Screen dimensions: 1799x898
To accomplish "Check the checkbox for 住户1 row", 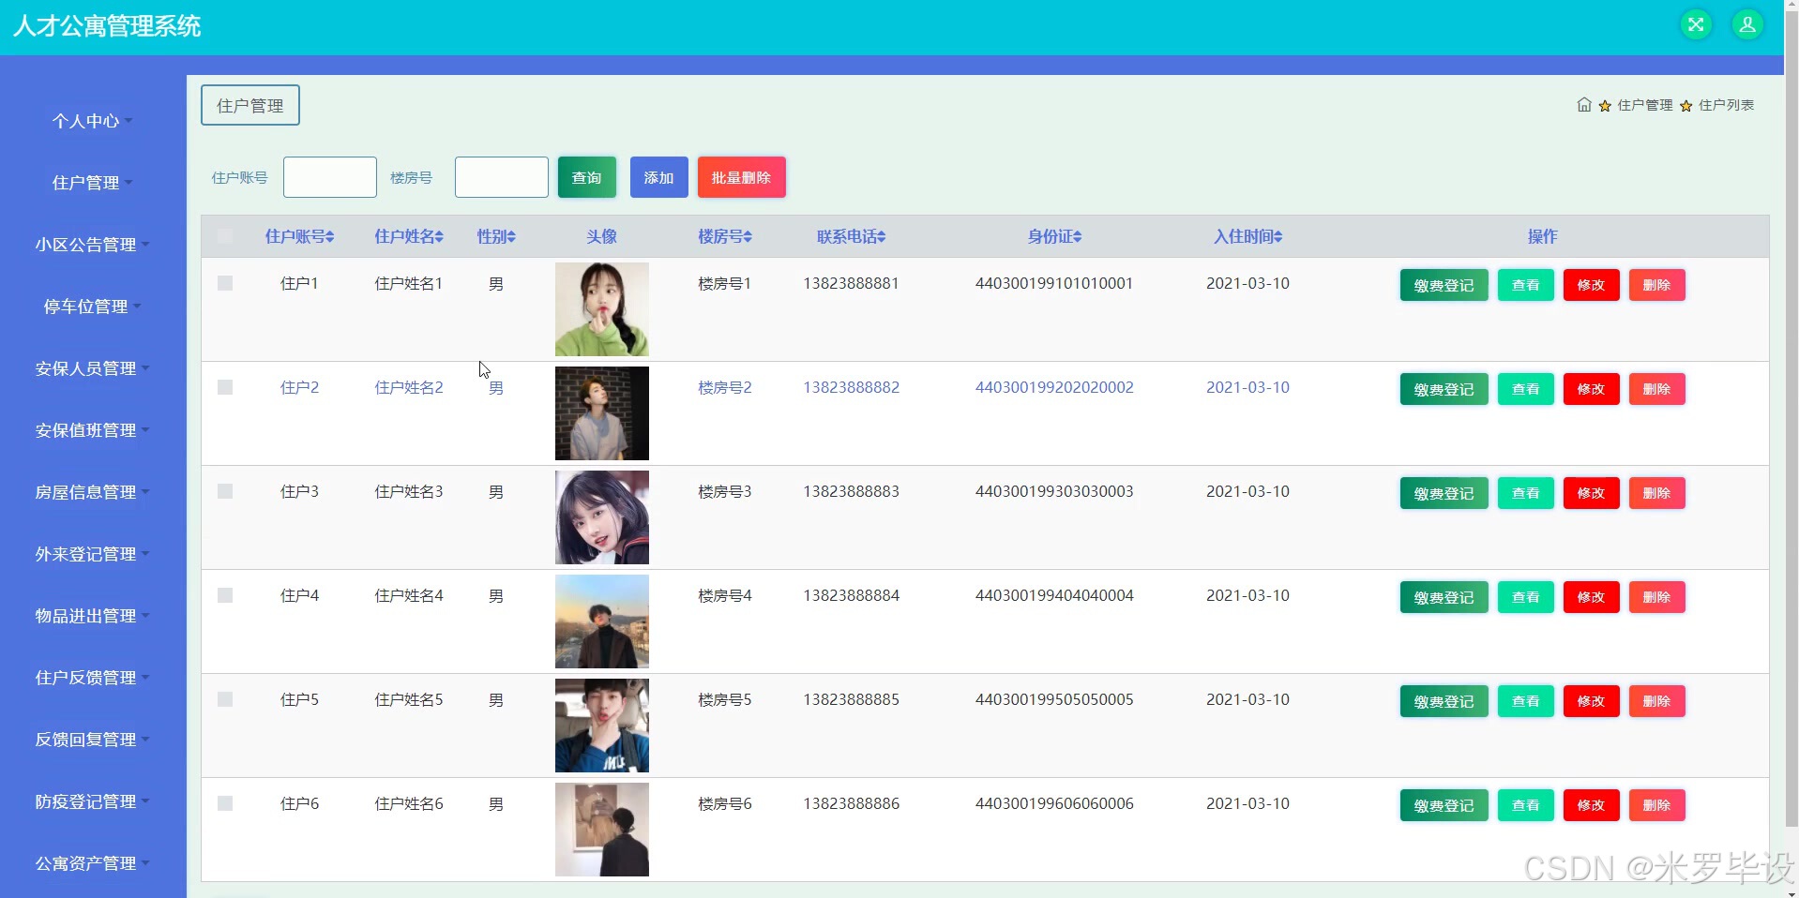I will point(225,283).
